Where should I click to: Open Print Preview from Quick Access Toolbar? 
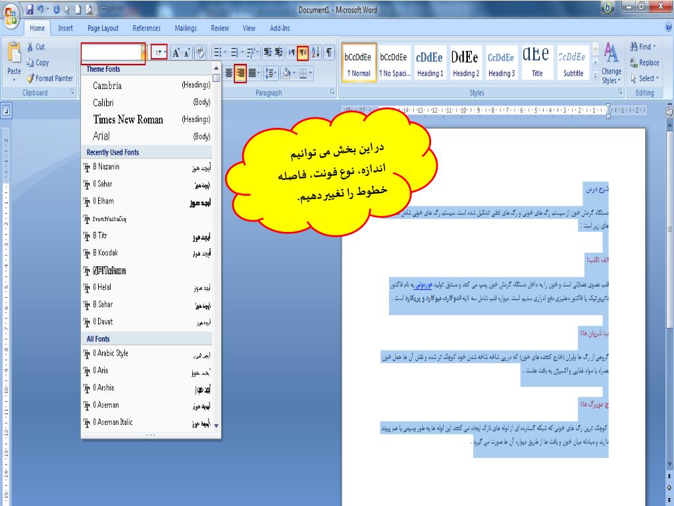coord(89,9)
